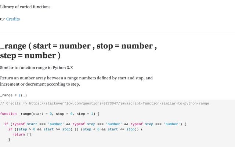Open the Credits link

point(13,19)
